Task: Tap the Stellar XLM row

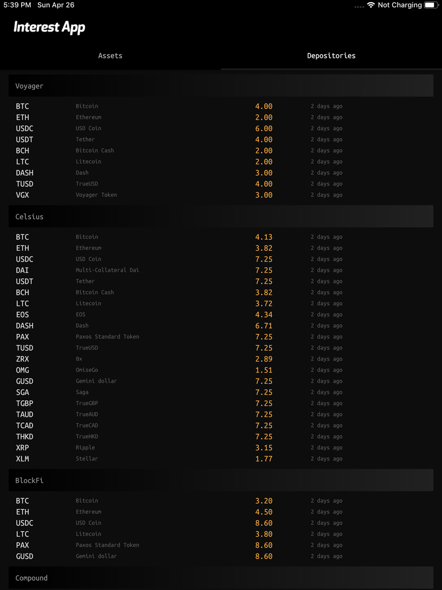Action: [x=221, y=459]
